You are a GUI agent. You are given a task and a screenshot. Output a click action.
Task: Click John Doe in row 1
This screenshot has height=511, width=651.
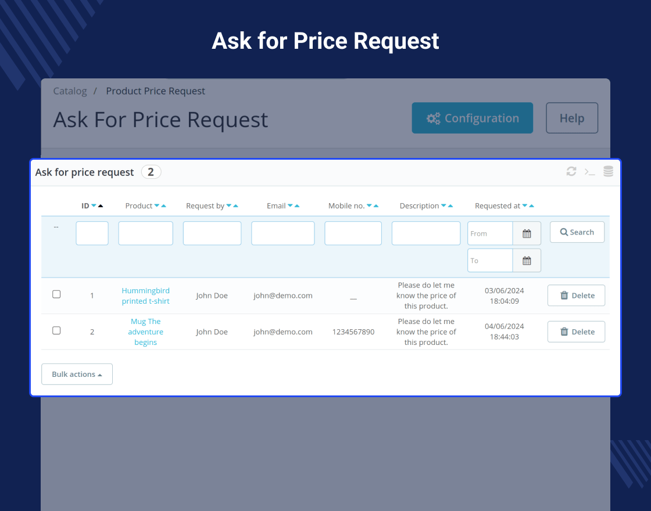pos(212,296)
